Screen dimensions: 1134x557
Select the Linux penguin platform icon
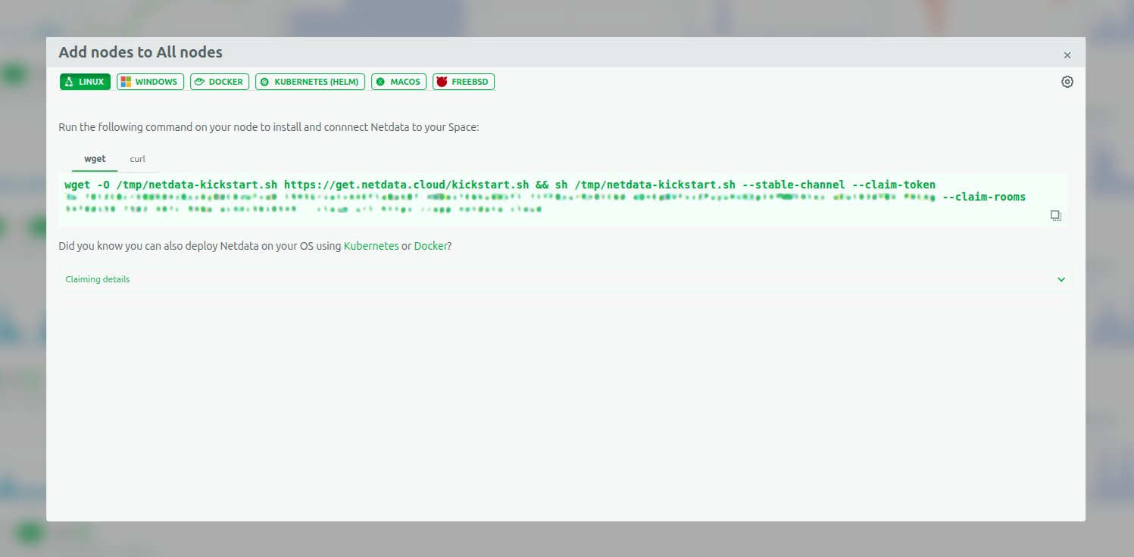[69, 82]
